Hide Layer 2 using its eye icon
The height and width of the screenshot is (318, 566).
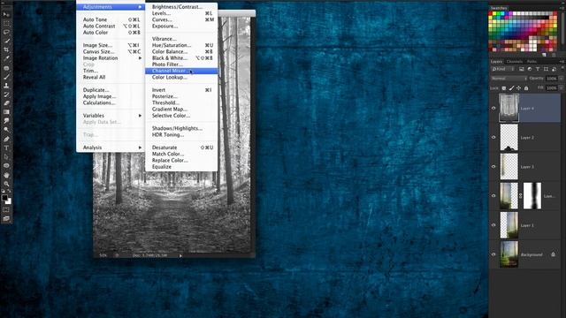[x=493, y=138]
